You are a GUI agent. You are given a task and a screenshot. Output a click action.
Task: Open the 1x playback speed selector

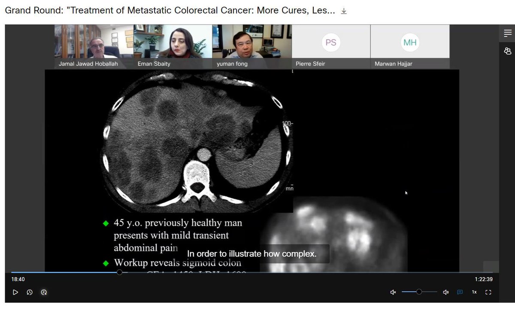(474, 292)
